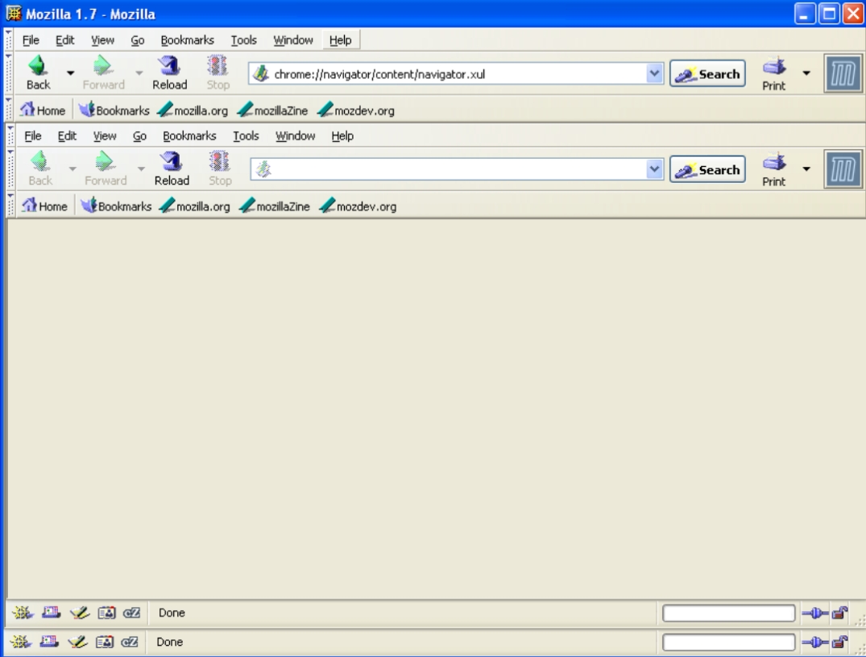Screen dimensions: 866x657
Task: Click the online/offline plug icon in bottom status bar
Action: (815, 642)
